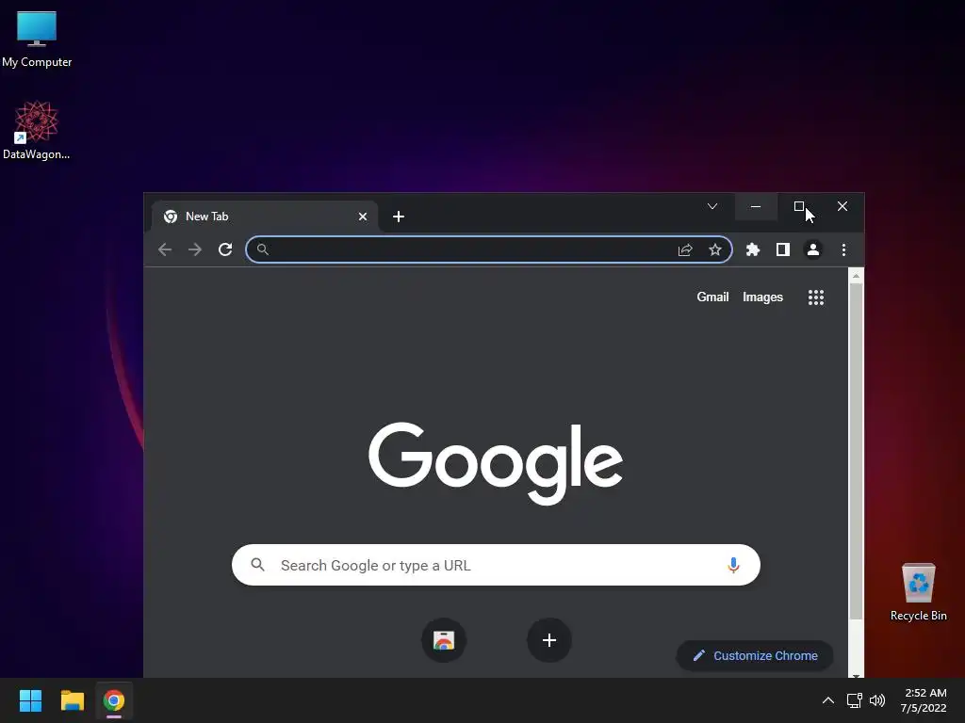Image resolution: width=965 pixels, height=723 pixels.
Task: Add a new shortcut with the plus tile
Action: pos(549,640)
